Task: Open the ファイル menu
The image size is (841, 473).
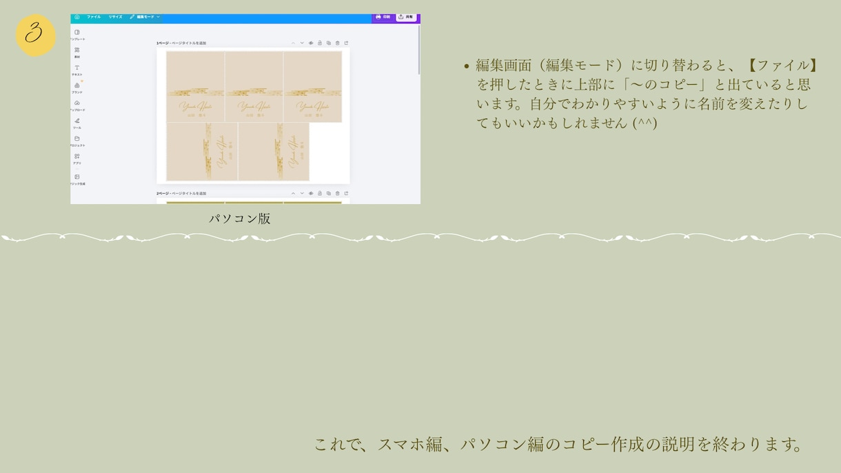Action: pos(94,17)
